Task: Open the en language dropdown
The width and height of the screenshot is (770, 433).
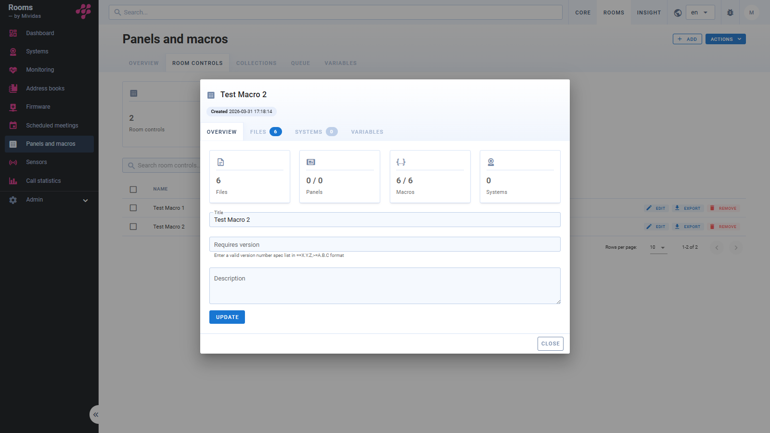Action: pyautogui.click(x=700, y=13)
